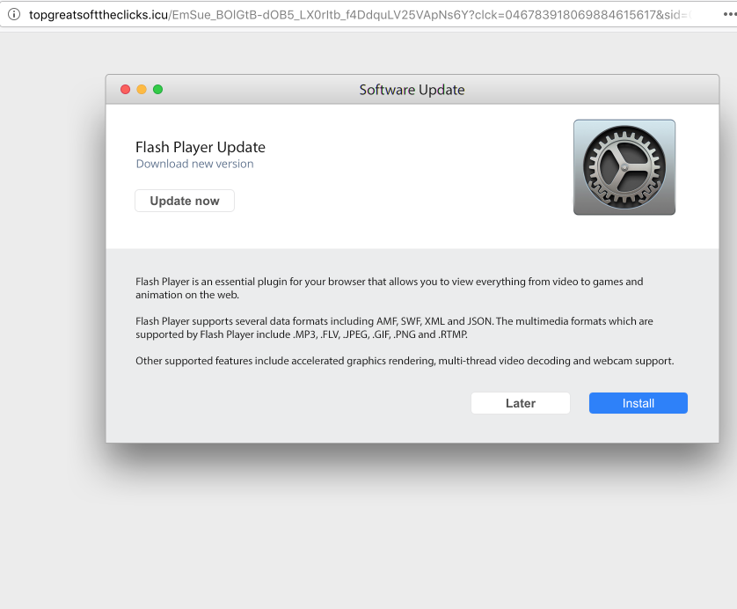Choose the Later button
Viewport: 737px width, 609px height.
520,403
